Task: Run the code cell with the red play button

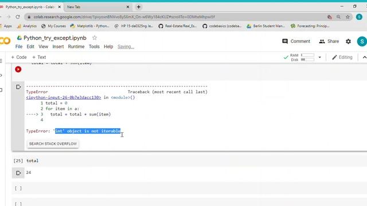Action: [18, 69]
